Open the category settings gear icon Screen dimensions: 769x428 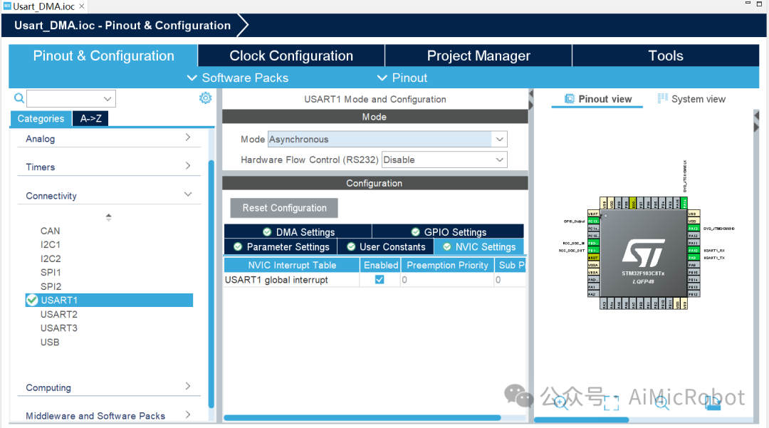(205, 98)
